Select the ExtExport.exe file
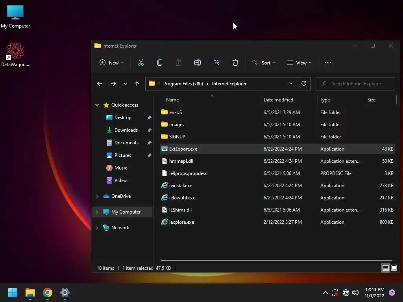This screenshot has width=403, height=302. pyautogui.click(x=277, y=149)
